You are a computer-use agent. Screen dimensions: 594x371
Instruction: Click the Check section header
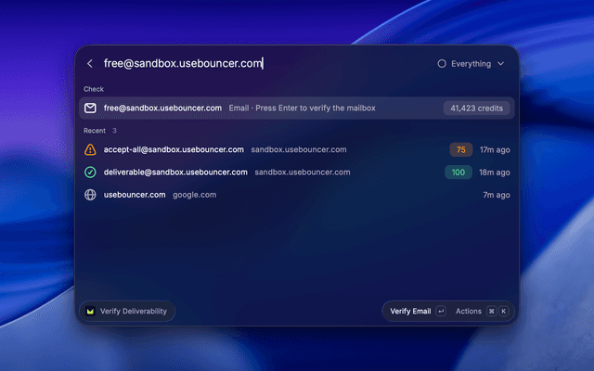tap(94, 89)
